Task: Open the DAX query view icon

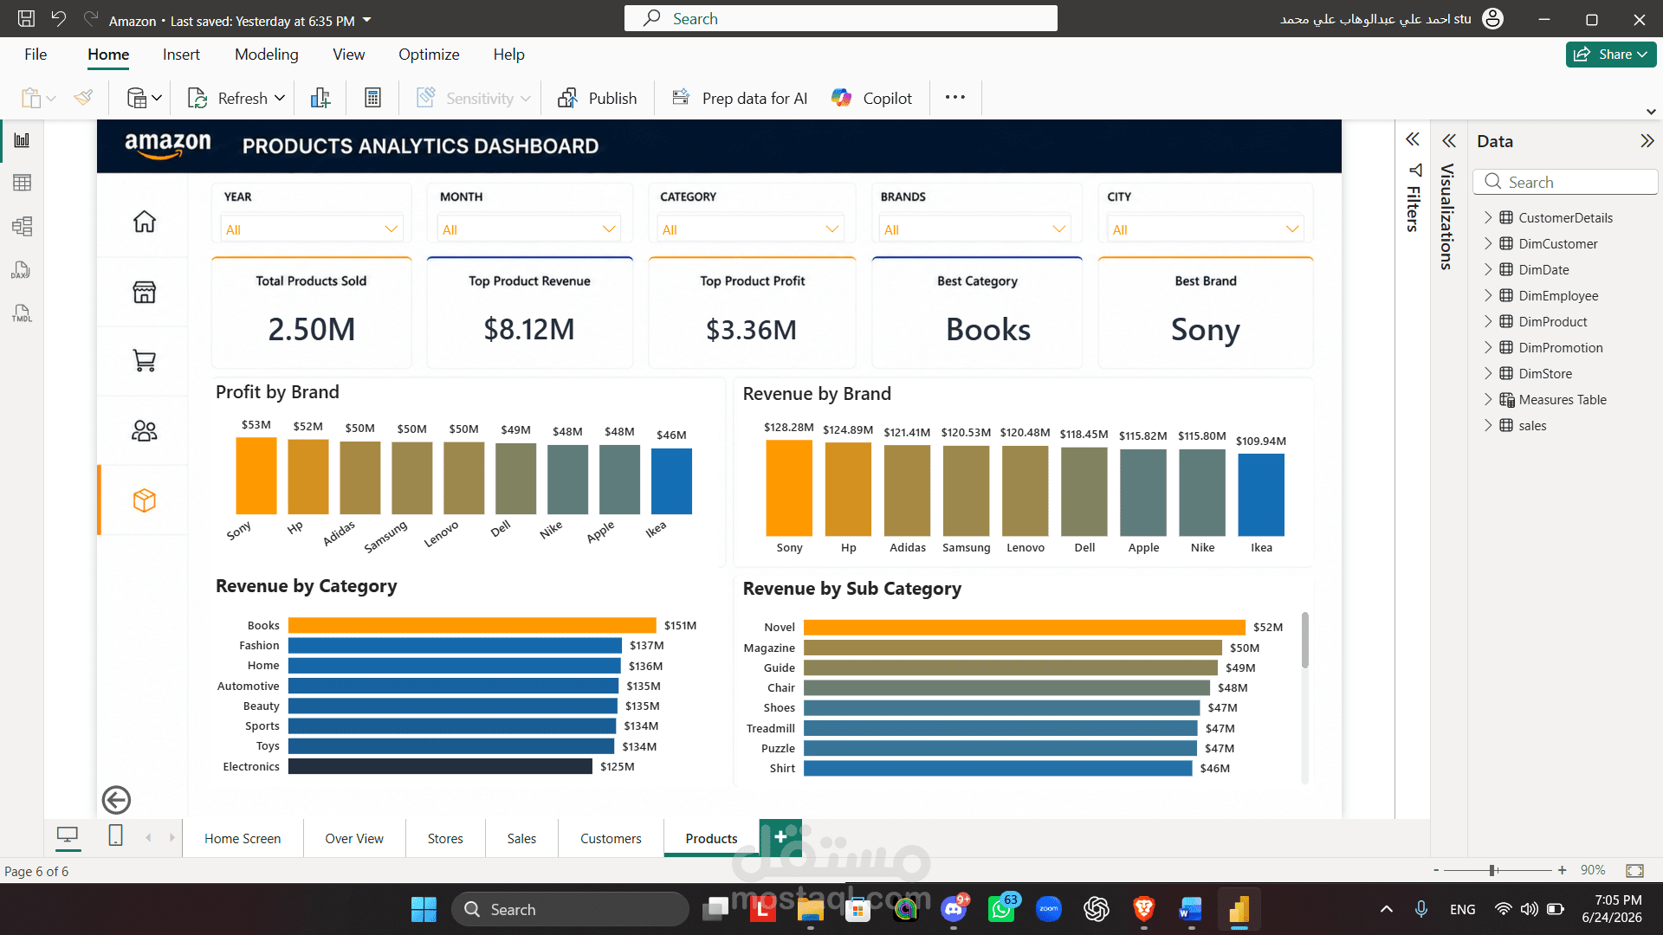Action: pyautogui.click(x=22, y=270)
